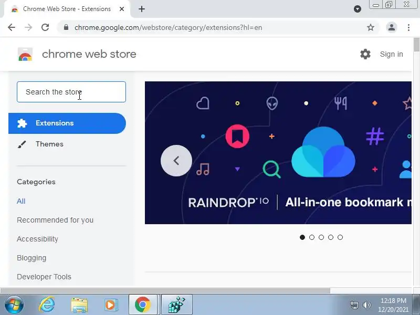The width and height of the screenshot is (420, 315).
Task: Open web store settings gear
Action: (x=365, y=54)
